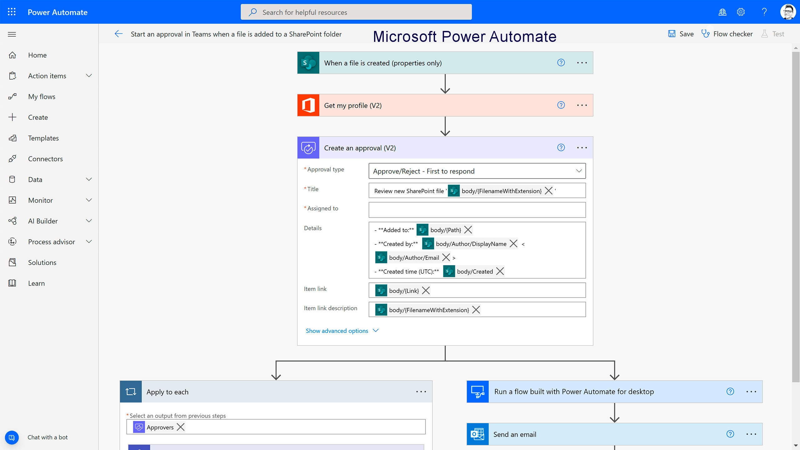Click the Office 365 'Get my profile' icon
Viewport: 800px width, 450px height.
308,105
